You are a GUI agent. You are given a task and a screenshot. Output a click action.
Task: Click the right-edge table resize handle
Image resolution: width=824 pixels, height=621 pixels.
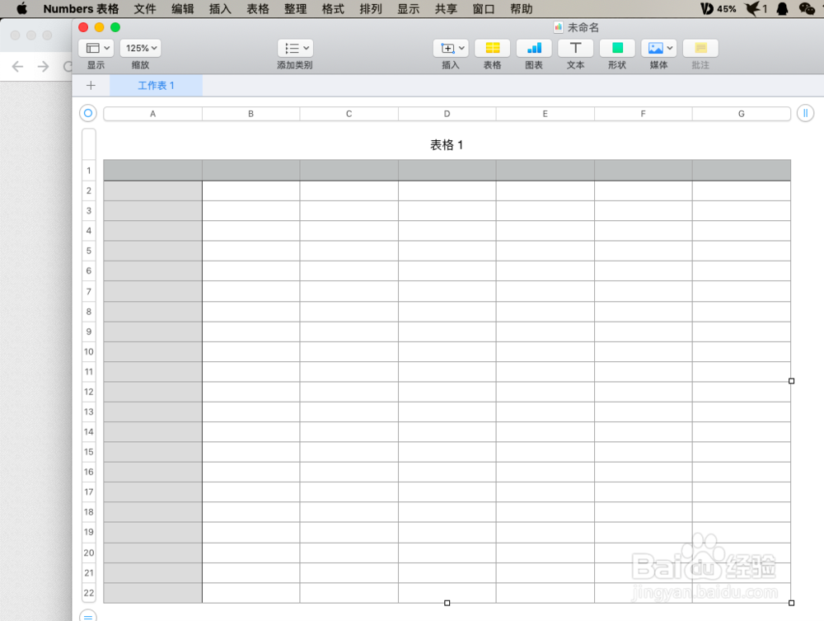791,381
